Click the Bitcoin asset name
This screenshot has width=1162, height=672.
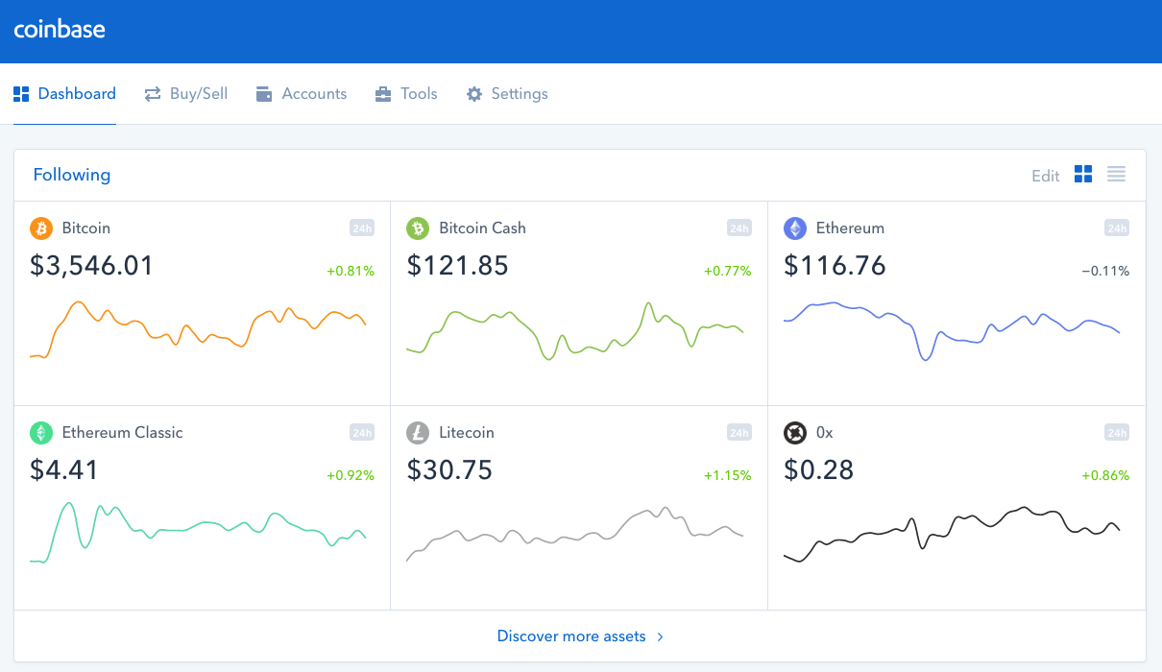86,228
